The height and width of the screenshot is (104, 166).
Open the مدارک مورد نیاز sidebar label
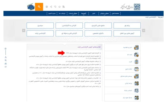[x=128, y=98]
